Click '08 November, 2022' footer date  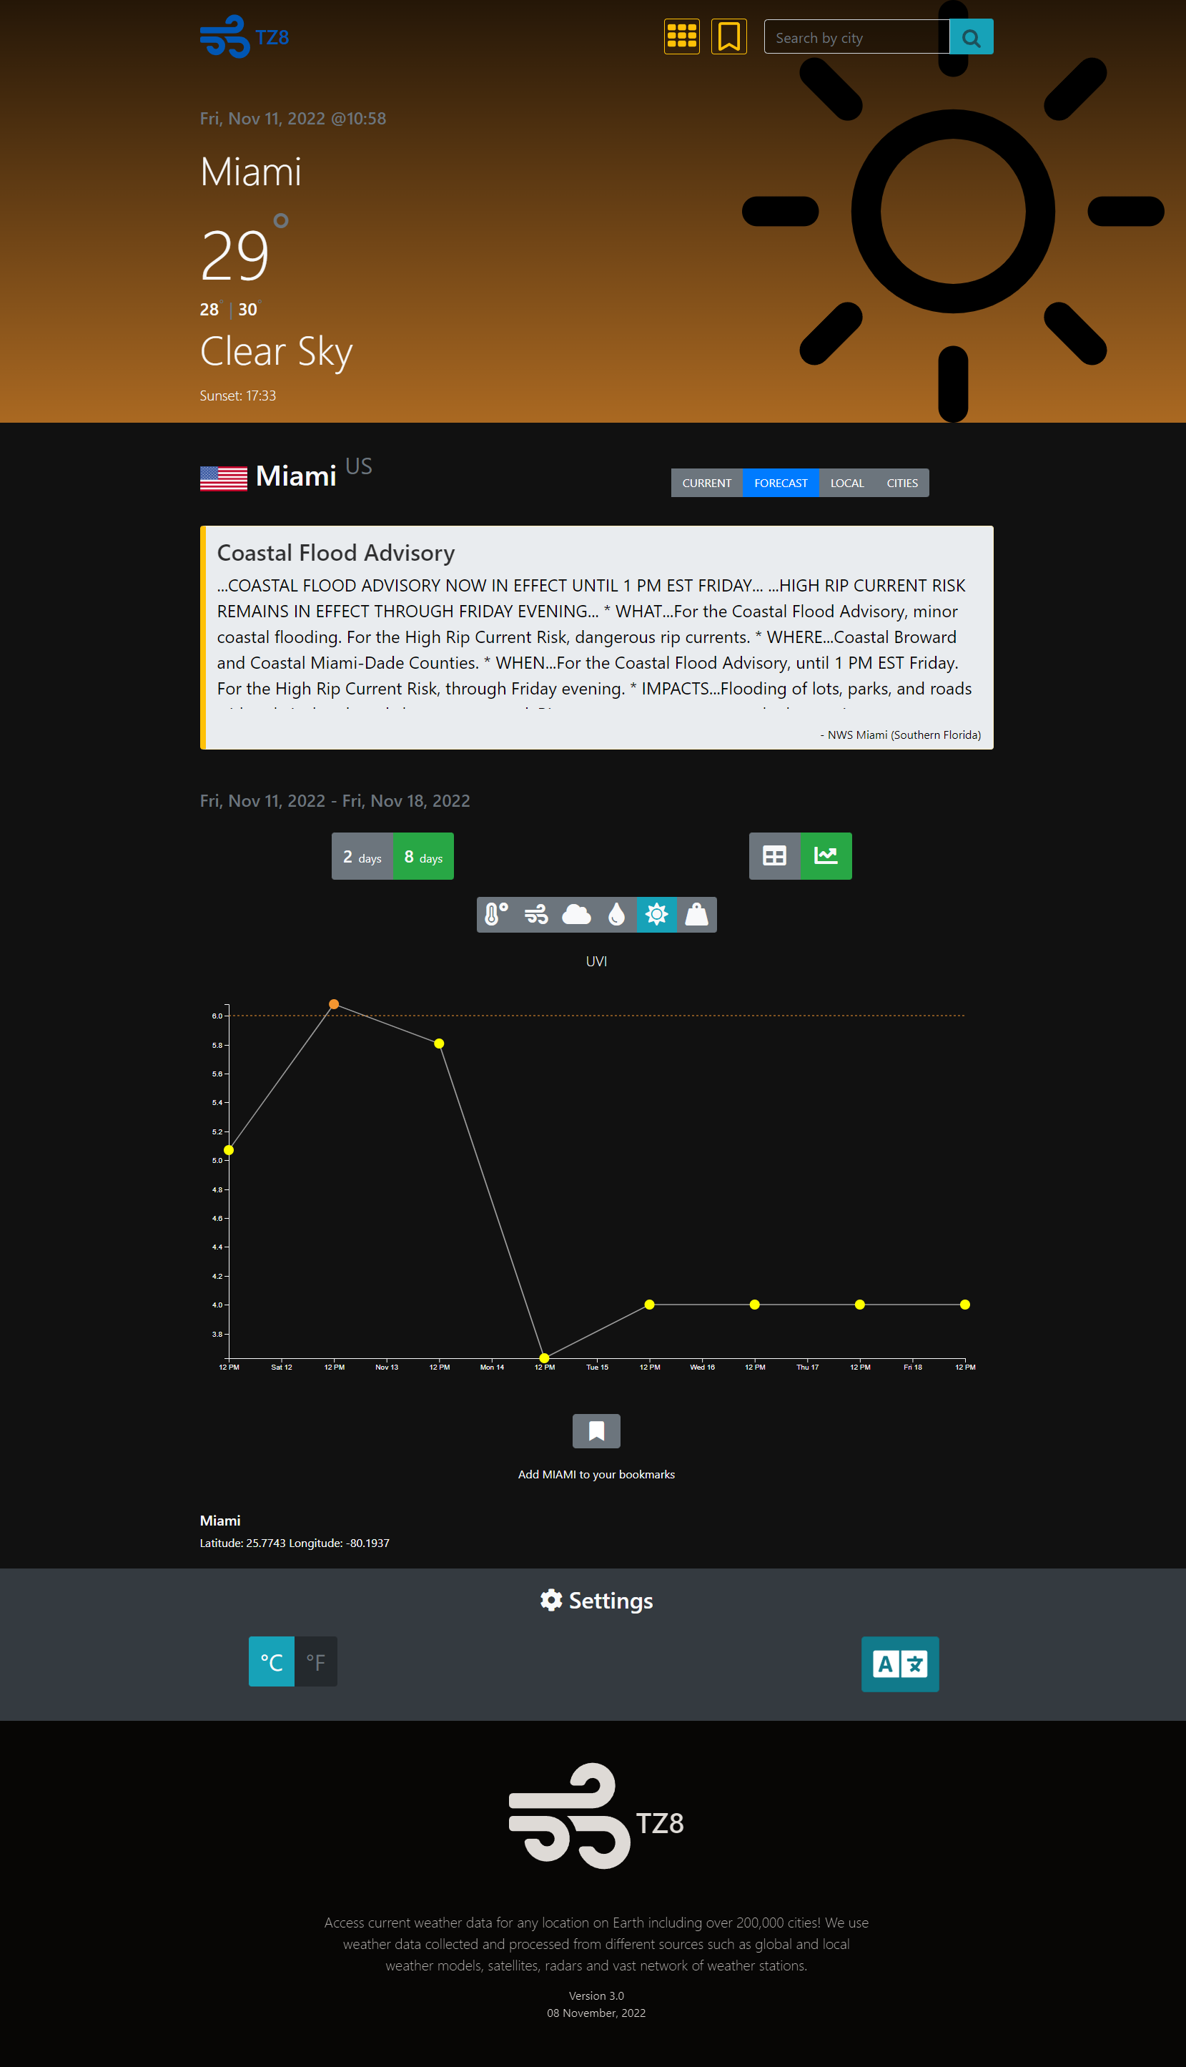[596, 2013]
